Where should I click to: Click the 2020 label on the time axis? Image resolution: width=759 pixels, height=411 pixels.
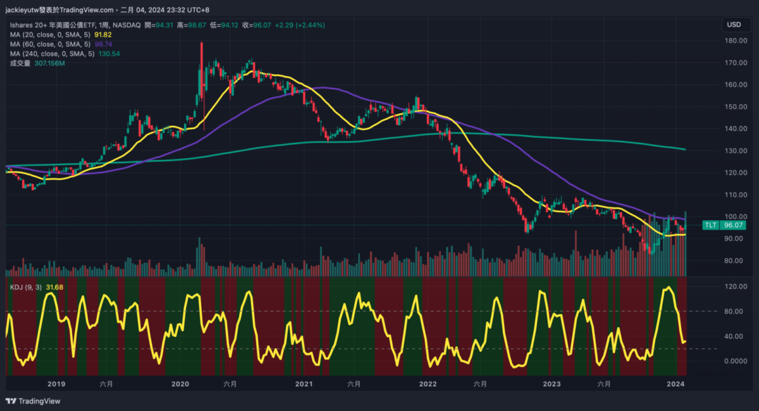coord(180,384)
